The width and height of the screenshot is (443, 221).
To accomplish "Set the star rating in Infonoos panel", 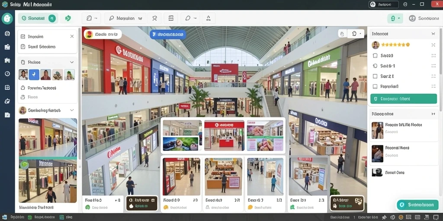I will (395, 45).
